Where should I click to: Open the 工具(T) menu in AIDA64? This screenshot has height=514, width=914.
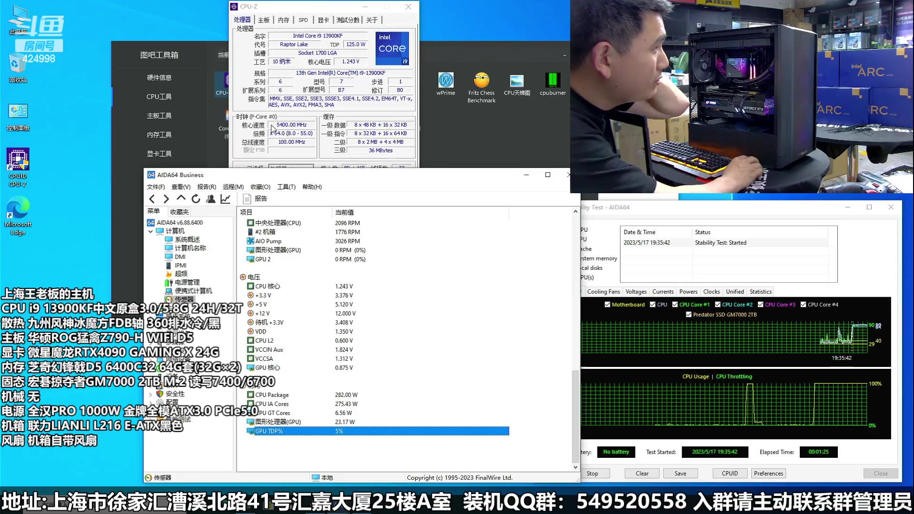click(287, 187)
